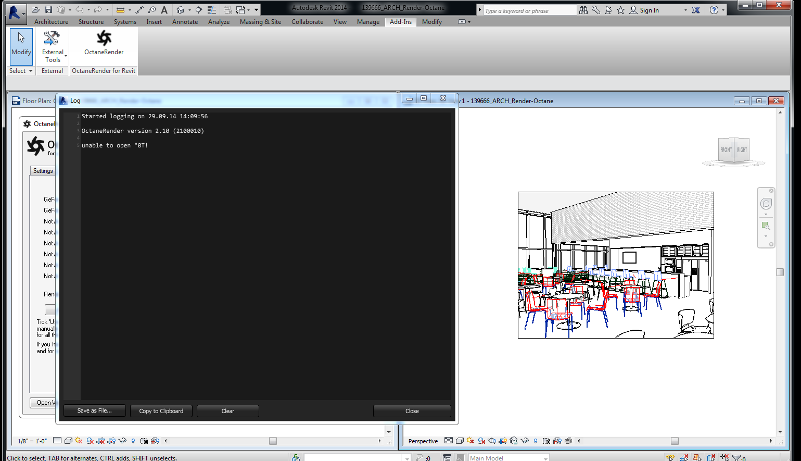Viewport: 801px width, 461px height.
Task: Select the Section tool icon
Action: (x=199, y=9)
